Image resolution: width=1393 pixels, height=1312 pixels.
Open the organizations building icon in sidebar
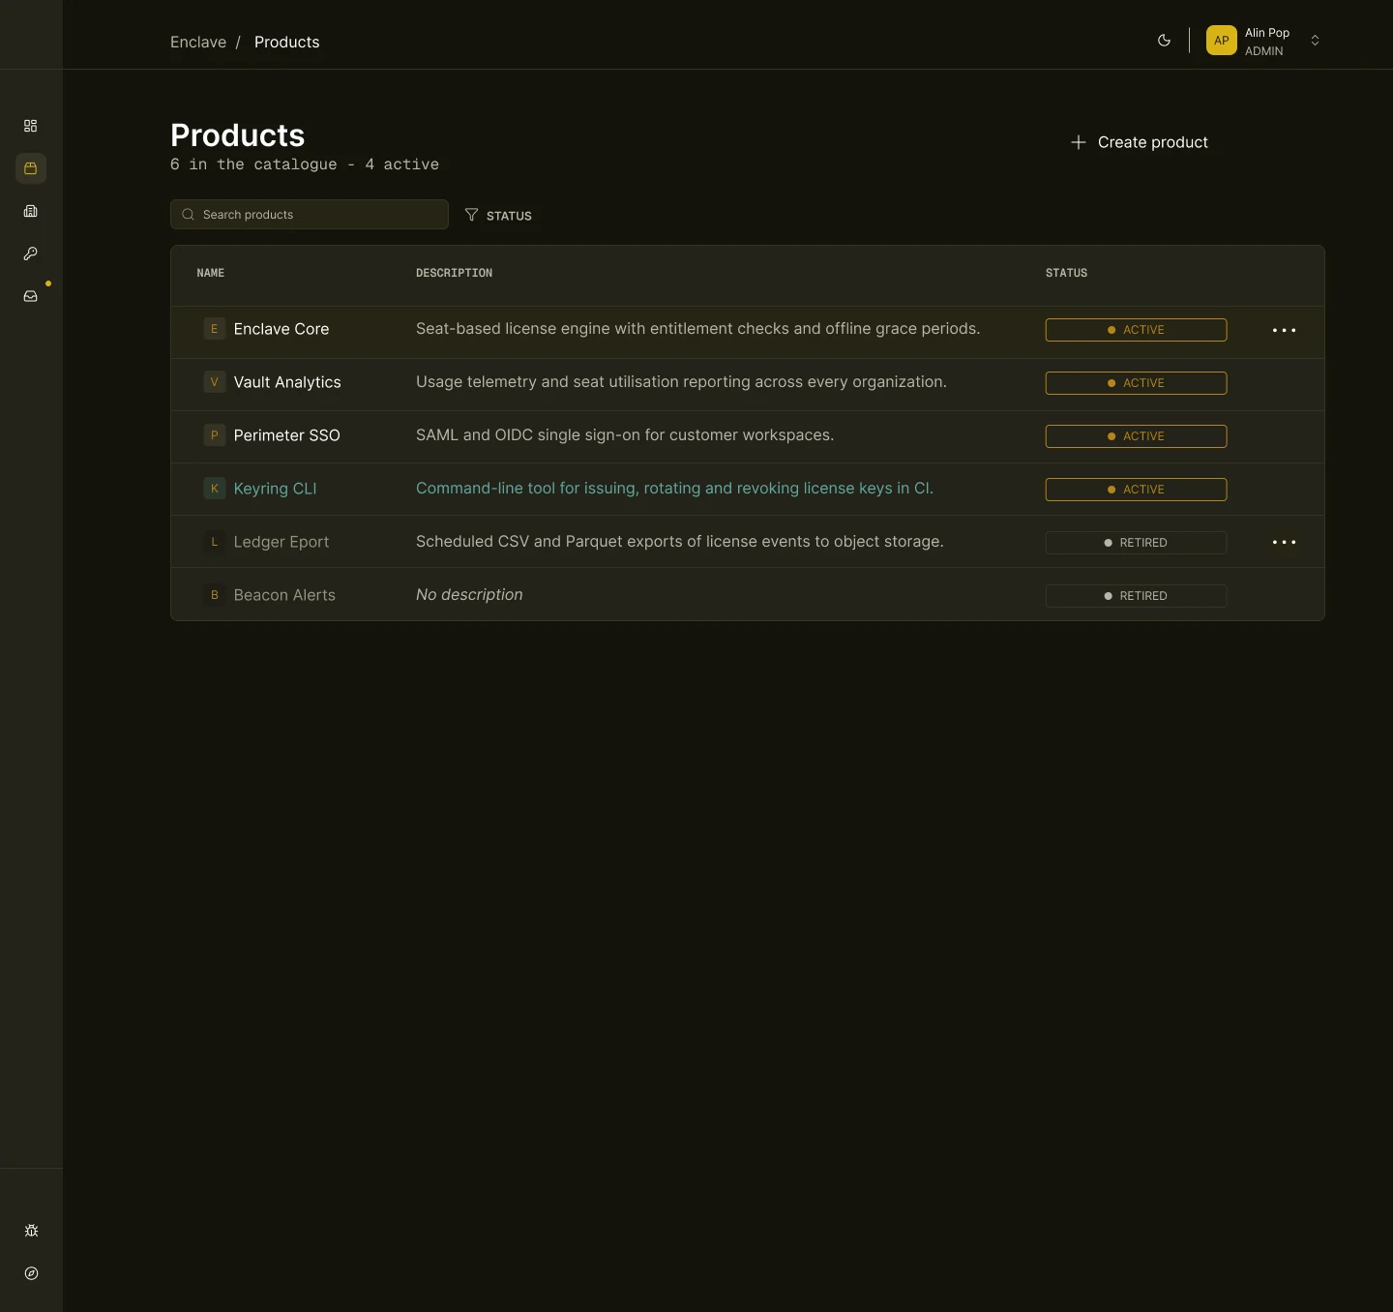tap(31, 211)
